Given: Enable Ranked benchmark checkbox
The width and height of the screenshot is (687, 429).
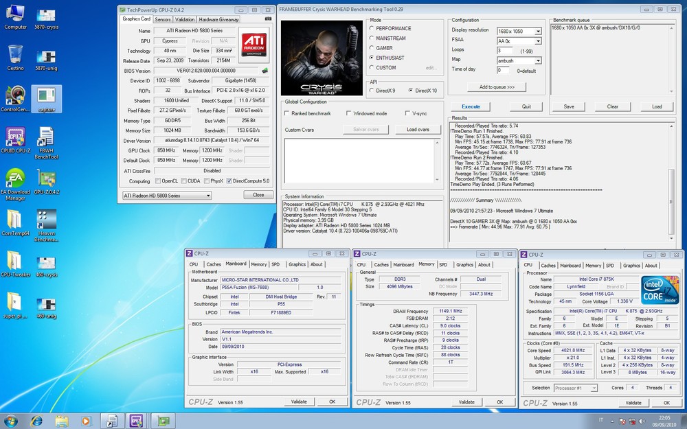Looking at the screenshot, I should tap(287, 113).
